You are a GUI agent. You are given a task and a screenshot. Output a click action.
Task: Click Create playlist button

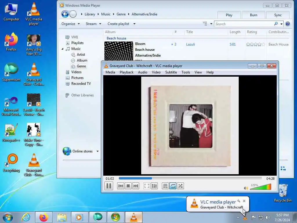coord(118,24)
